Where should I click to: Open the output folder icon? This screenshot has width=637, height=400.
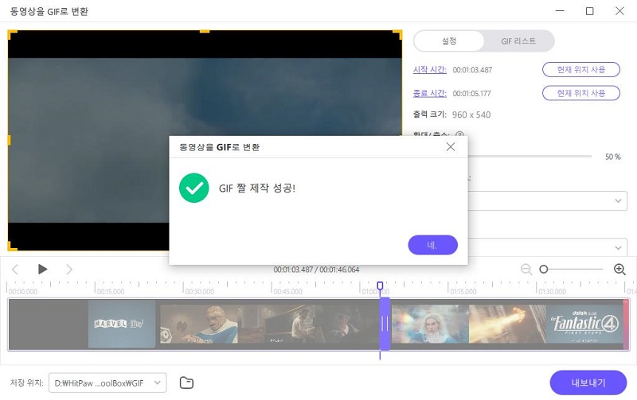pos(186,383)
